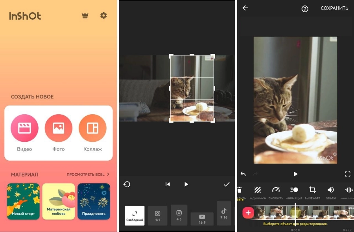
Task: Click the top-left crop frame corner handle
Action: [x=171, y=56]
